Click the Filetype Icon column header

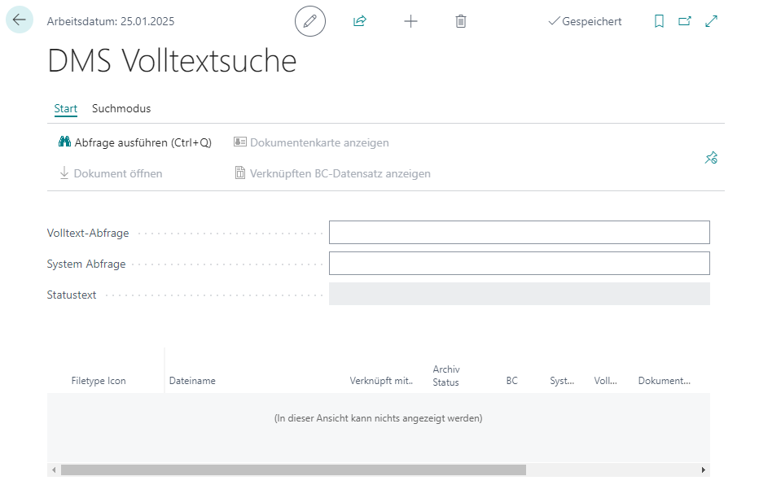click(99, 381)
